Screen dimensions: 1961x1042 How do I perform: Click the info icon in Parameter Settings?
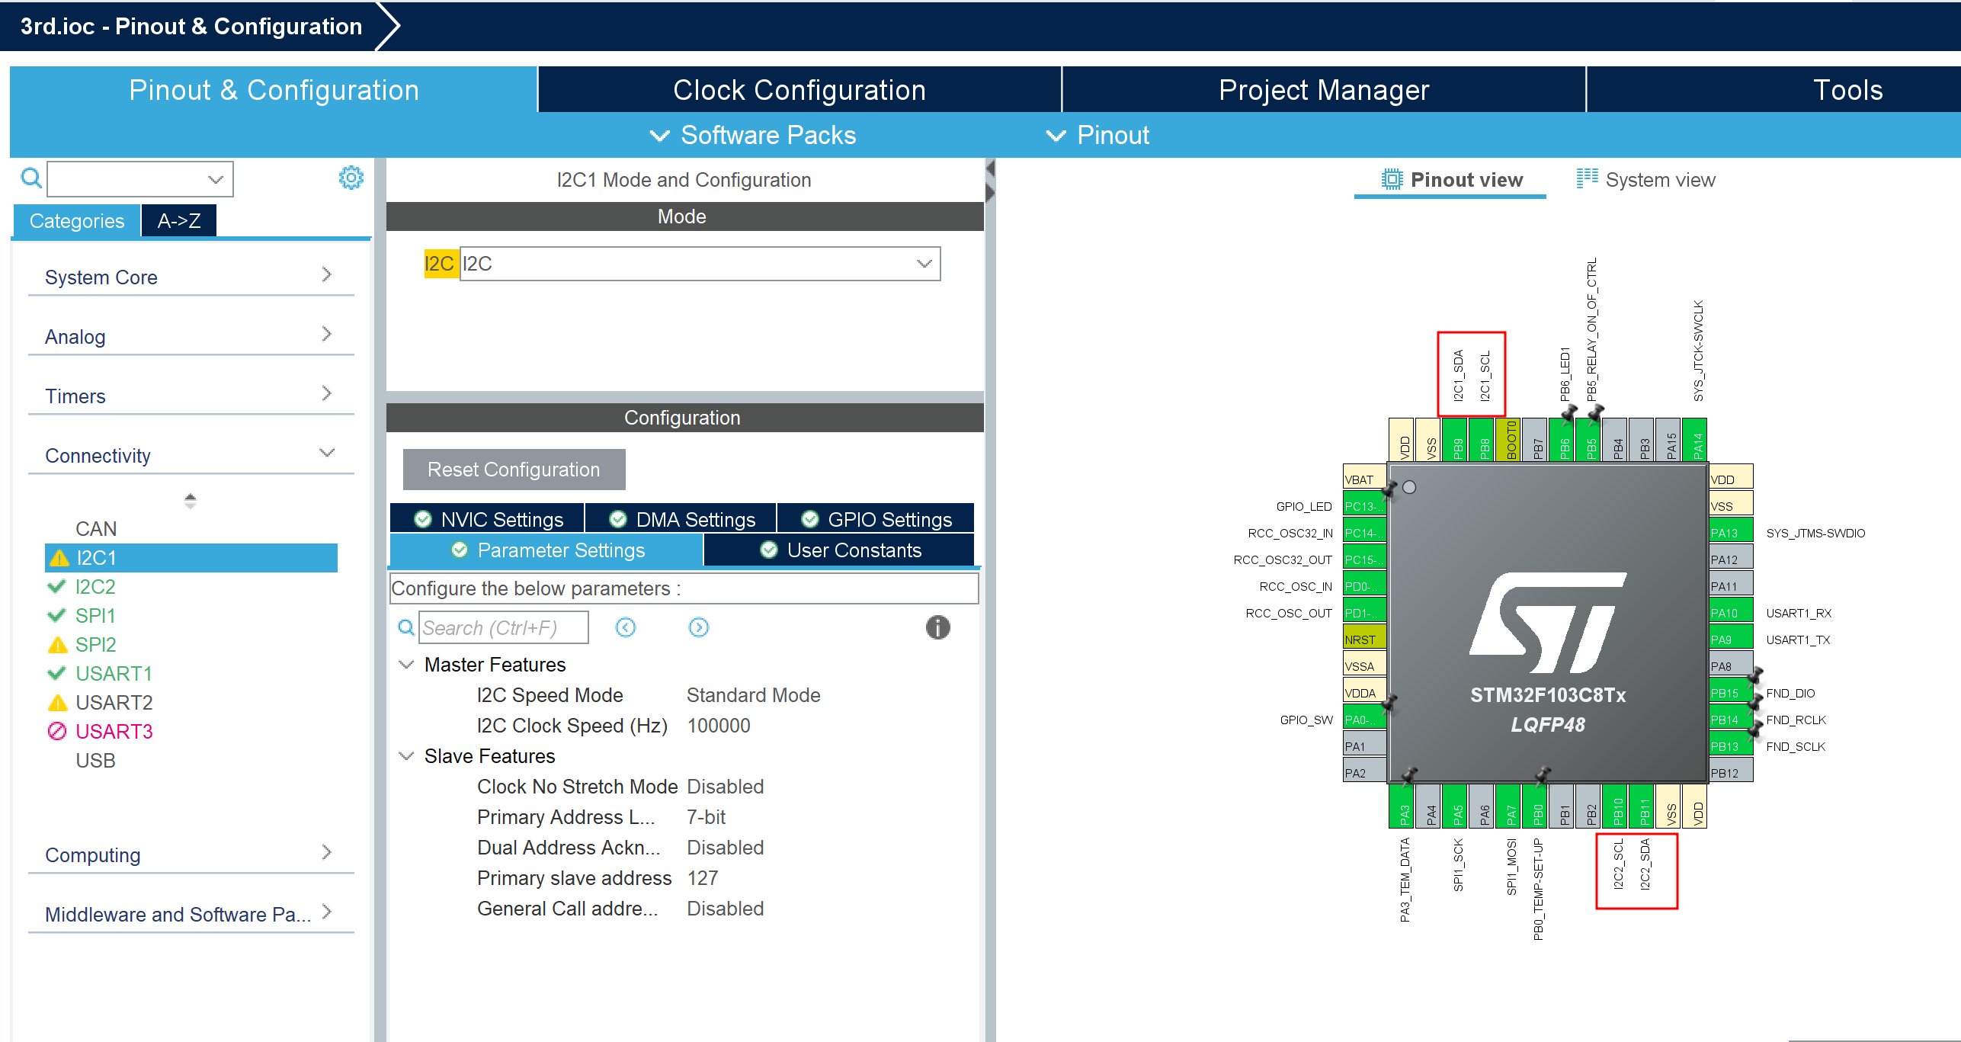click(937, 627)
